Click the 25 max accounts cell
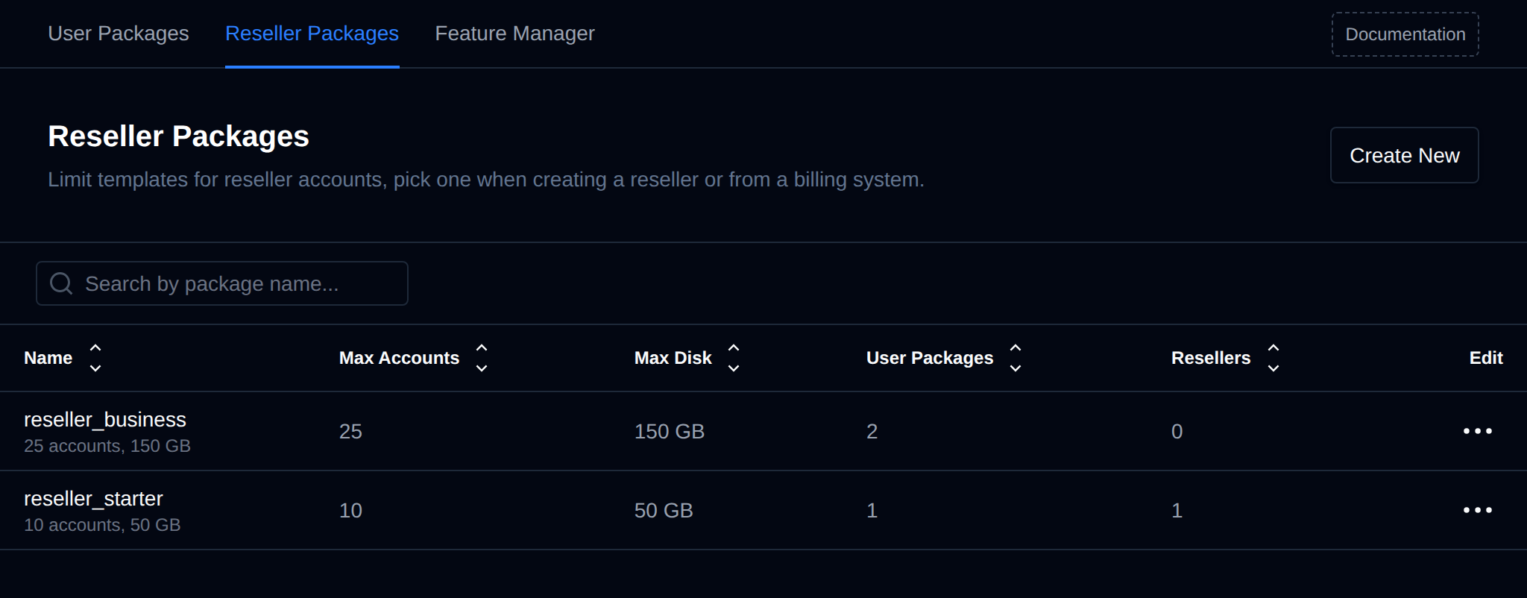This screenshot has height=598, width=1527. 350,432
